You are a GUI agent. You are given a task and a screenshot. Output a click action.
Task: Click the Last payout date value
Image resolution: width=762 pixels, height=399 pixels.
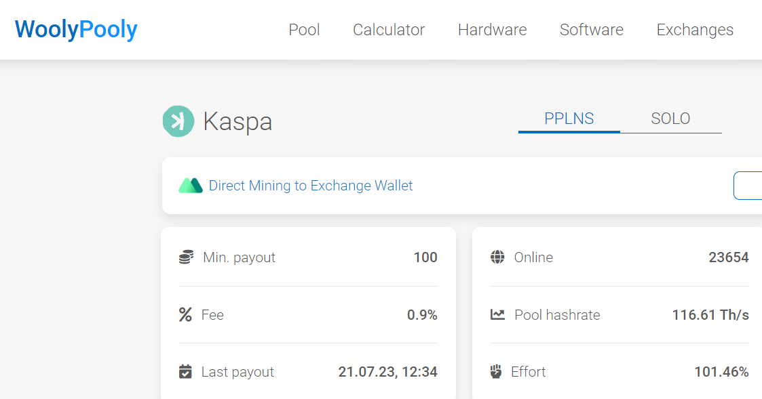(387, 372)
